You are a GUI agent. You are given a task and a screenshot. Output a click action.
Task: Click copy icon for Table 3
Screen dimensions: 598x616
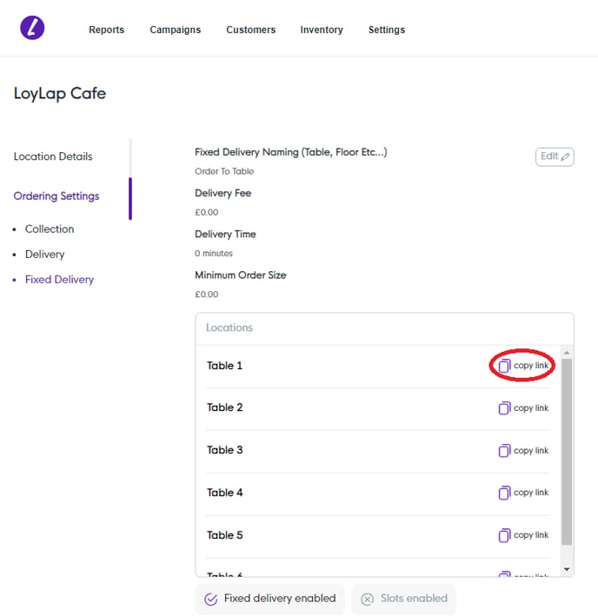coord(504,450)
